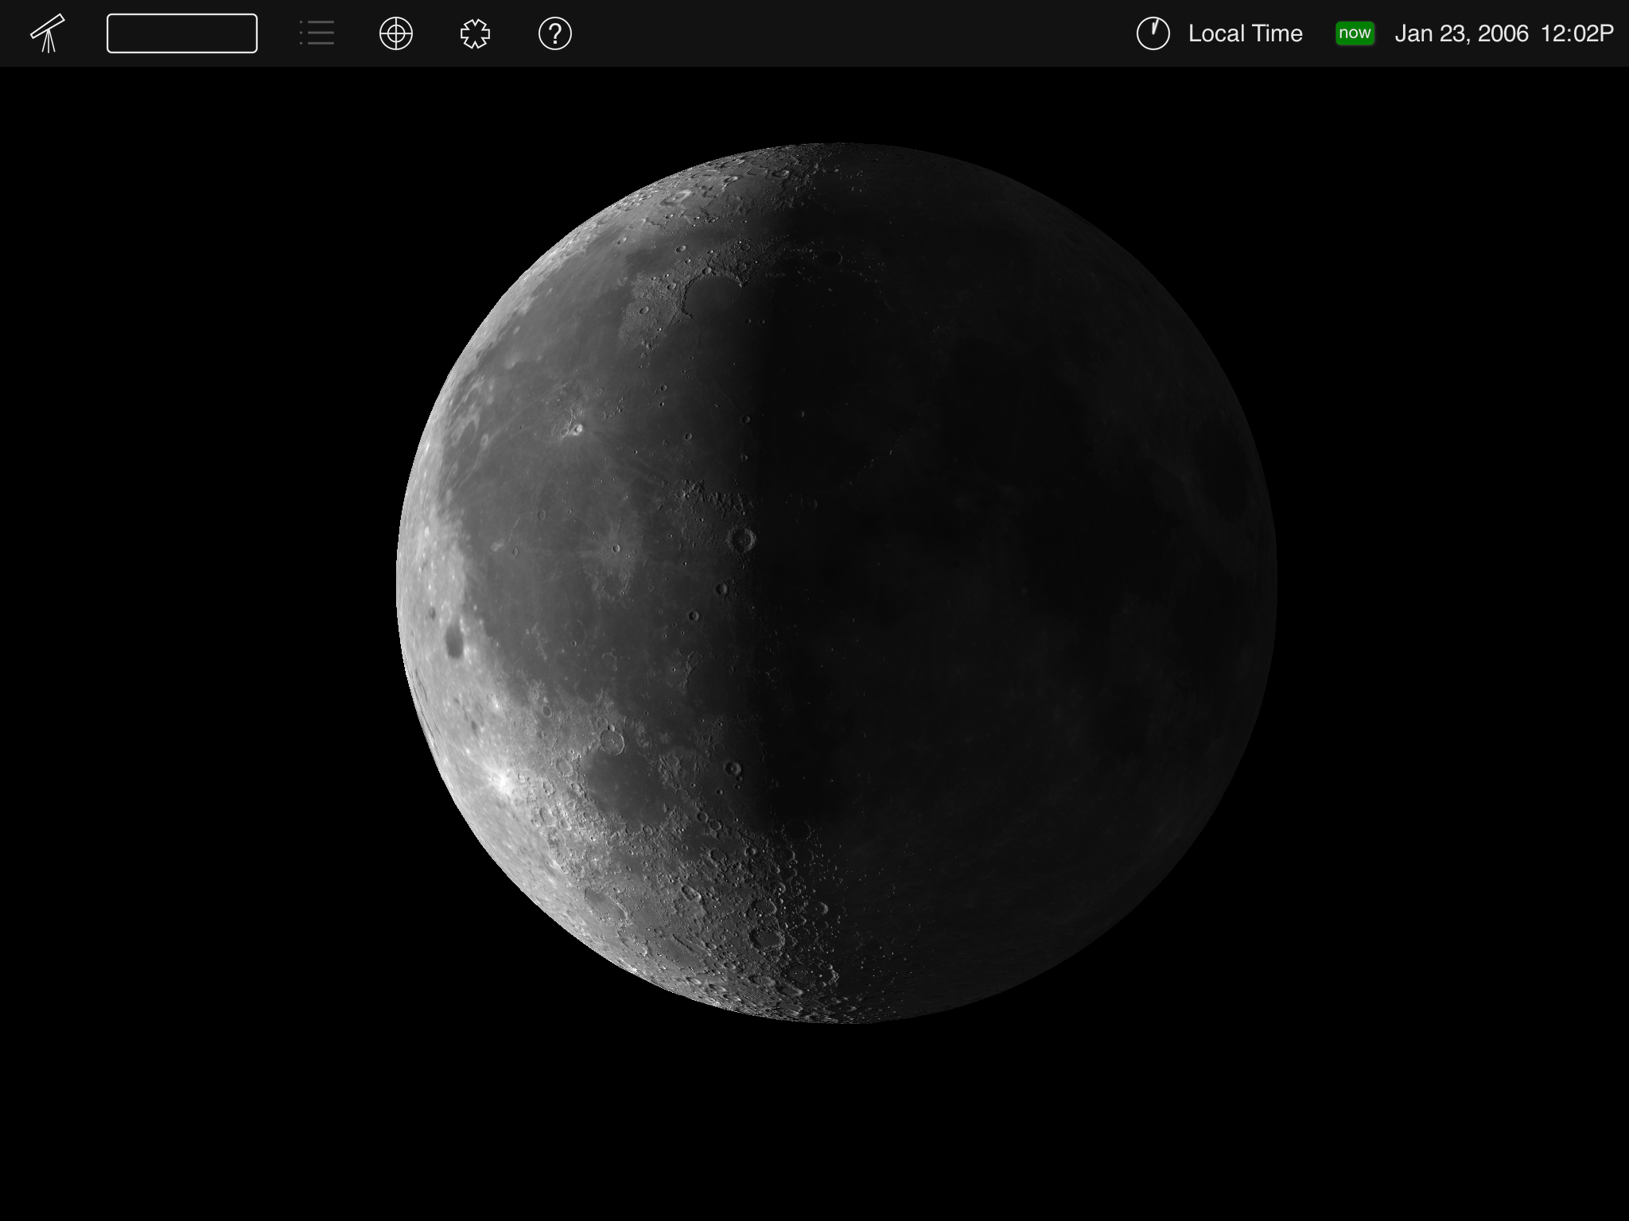Select the minutes '02' in the time
Image resolution: width=1629 pixels, height=1221 pixels.
1584,33
